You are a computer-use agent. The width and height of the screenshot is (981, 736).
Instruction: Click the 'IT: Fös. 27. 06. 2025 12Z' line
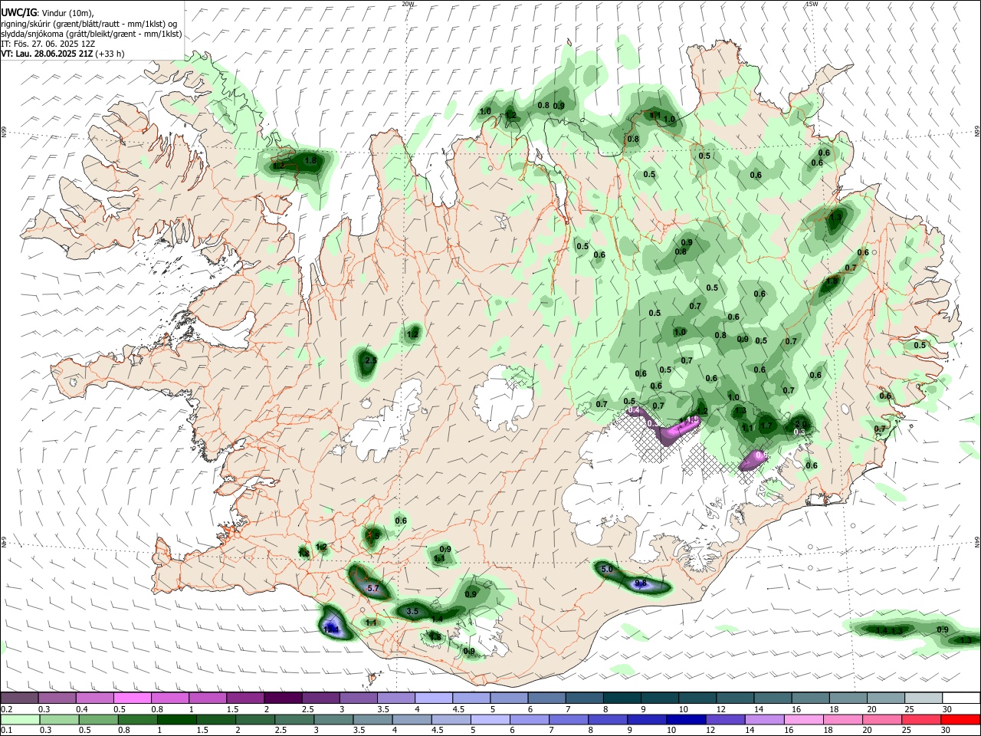pyautogui.click(x=47, y=44)
